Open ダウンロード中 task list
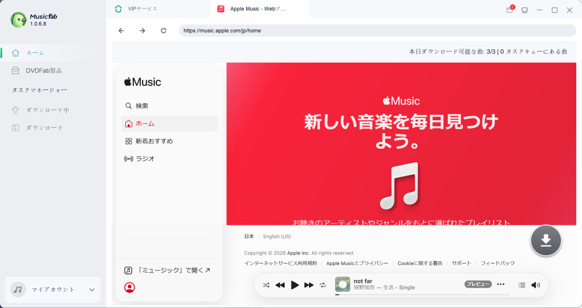This screenshot has height=308, width=582. [x=48, y=110]
